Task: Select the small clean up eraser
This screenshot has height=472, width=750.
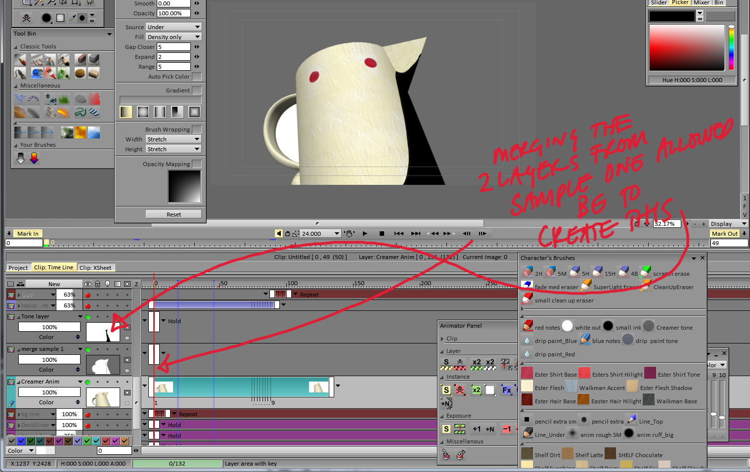Action: [x=528, y=299]
